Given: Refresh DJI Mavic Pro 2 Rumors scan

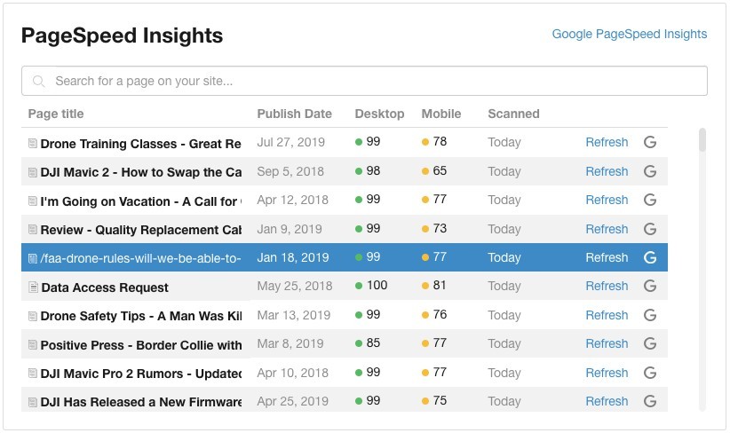Looking at the screenshot, I should [x=607, y=373].
